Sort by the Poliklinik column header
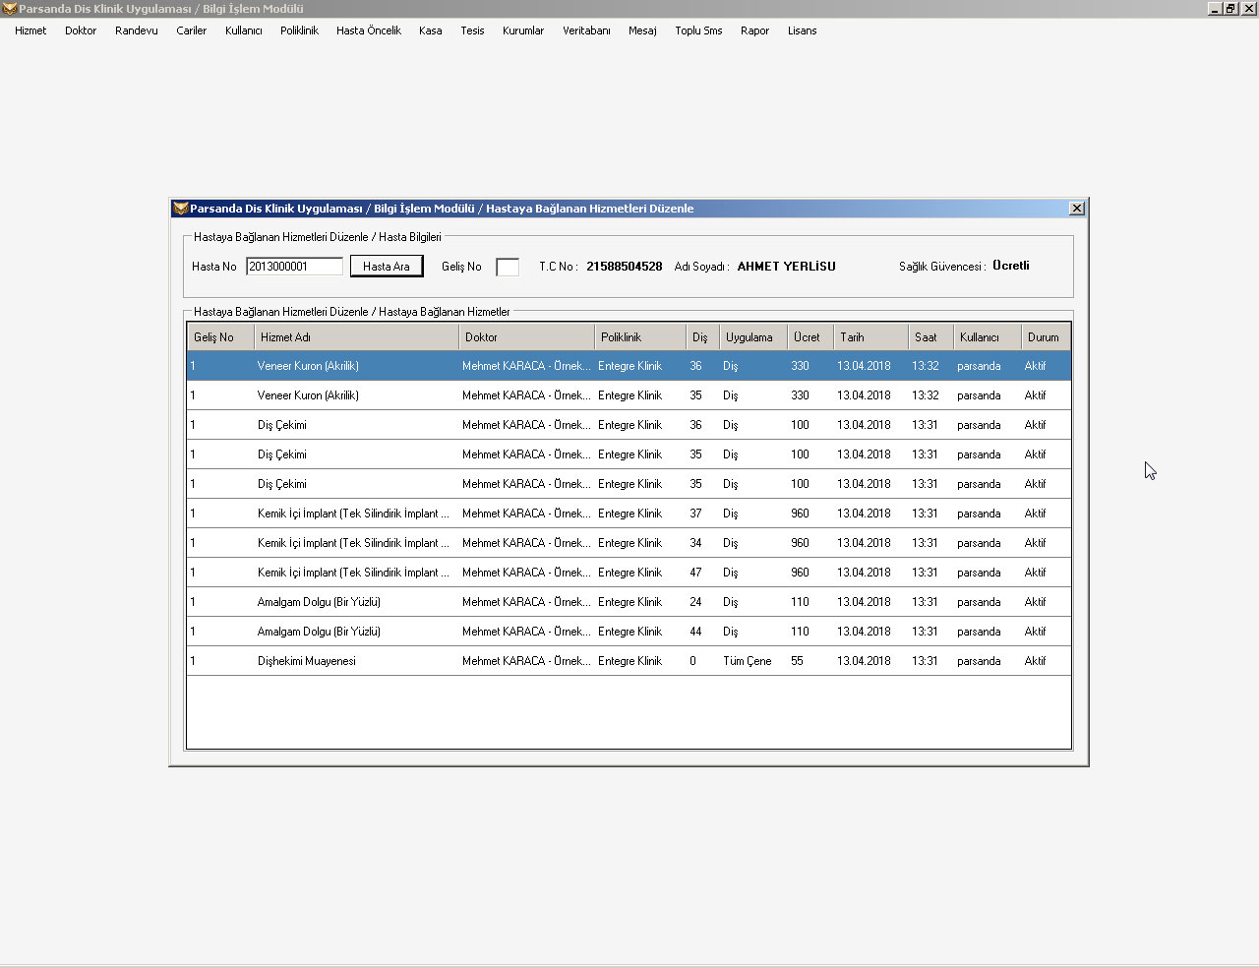Screen dimensions: 1259x968 (x=639, y=336)
